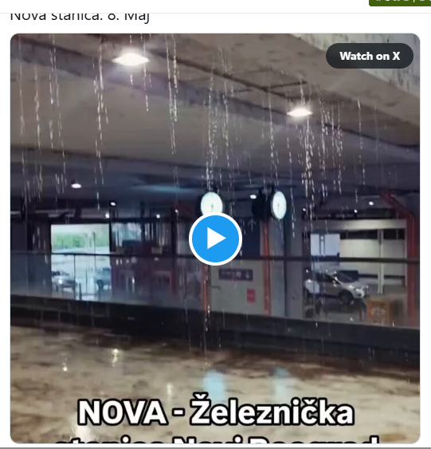This screenshot has width=431, height=449.
Task: Click the bright window showing parked cars outside
Action: click(80, 262)
